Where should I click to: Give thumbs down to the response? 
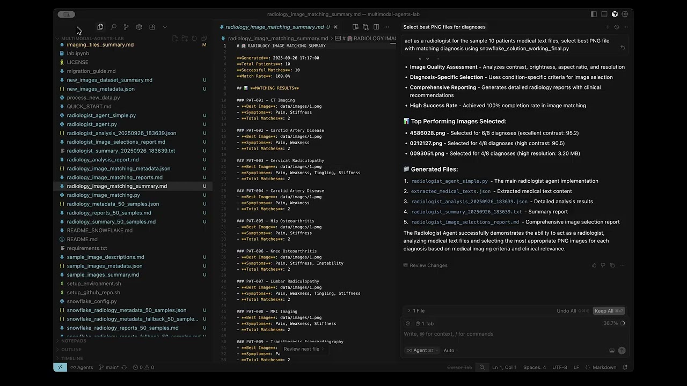tap(603, 265)
